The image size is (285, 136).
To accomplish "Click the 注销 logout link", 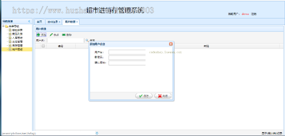I will point(254,14).
